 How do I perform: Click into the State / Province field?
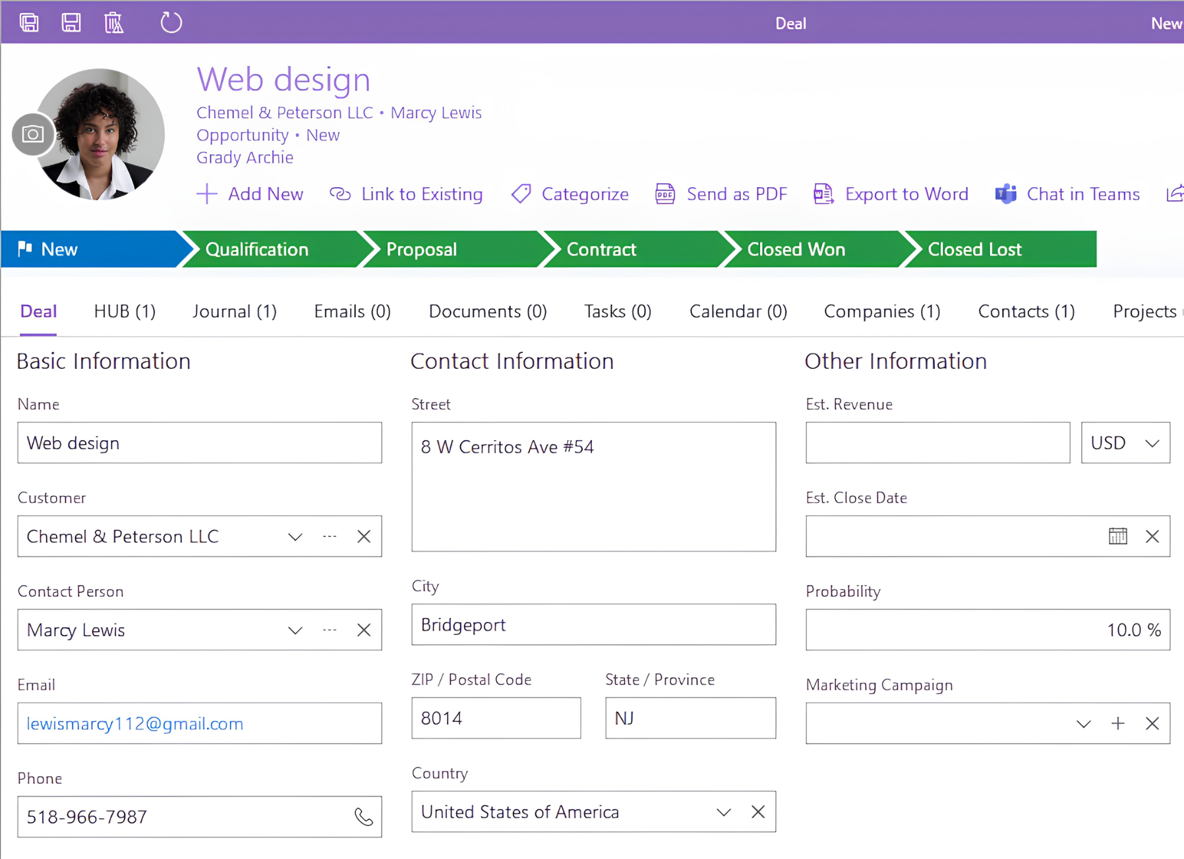tap(691, 718)
